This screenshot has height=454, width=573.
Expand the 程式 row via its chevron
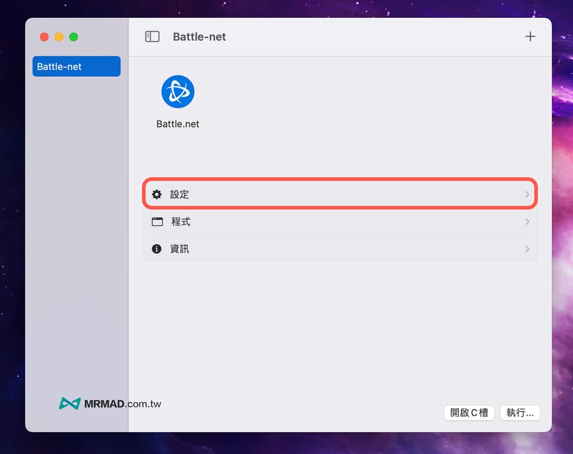527,221
